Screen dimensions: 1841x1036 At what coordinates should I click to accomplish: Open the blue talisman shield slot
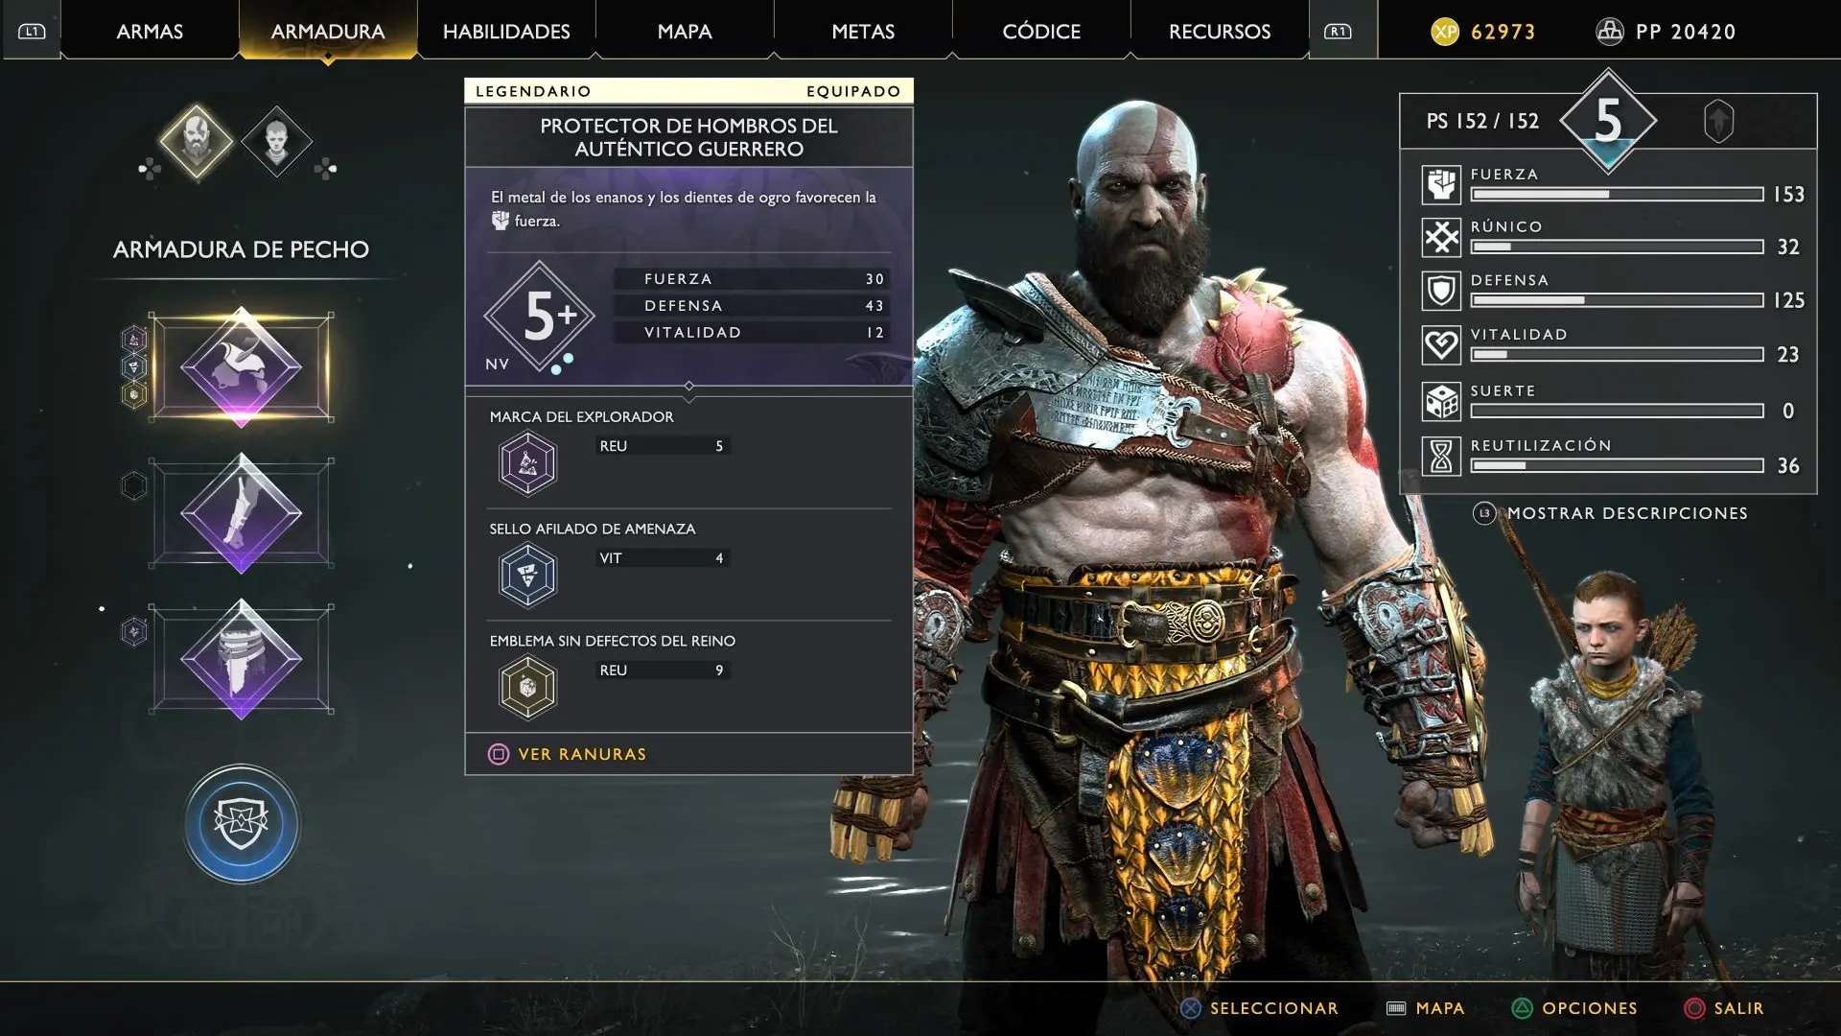tap(242, 824)
